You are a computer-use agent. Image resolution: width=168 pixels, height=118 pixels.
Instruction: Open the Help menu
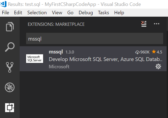coord(119,13)
